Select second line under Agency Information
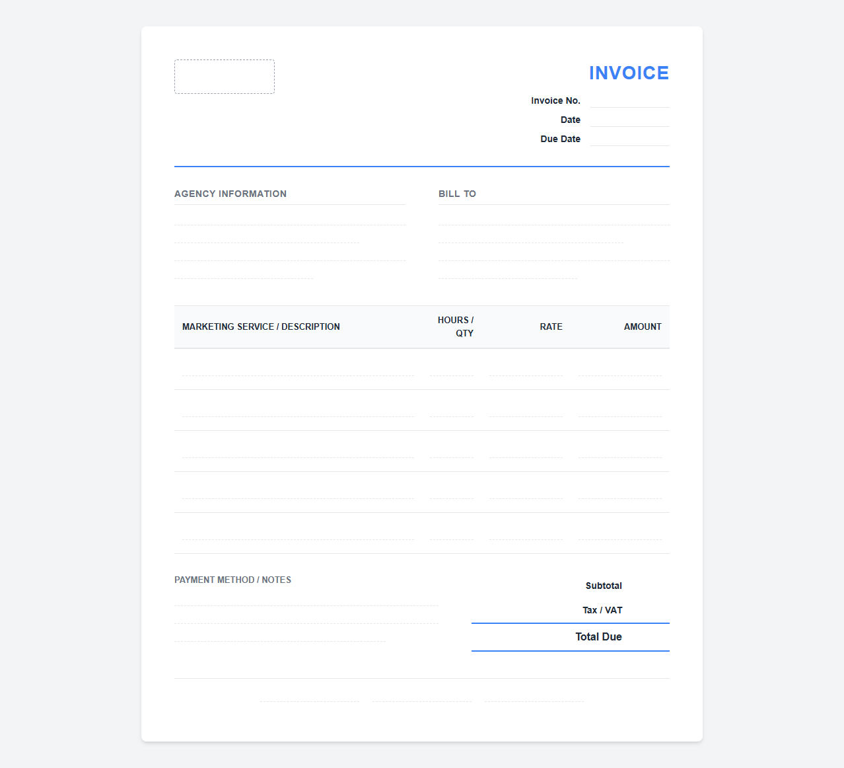The height and width of the screenshot is (768, 844). coord(267,235)
